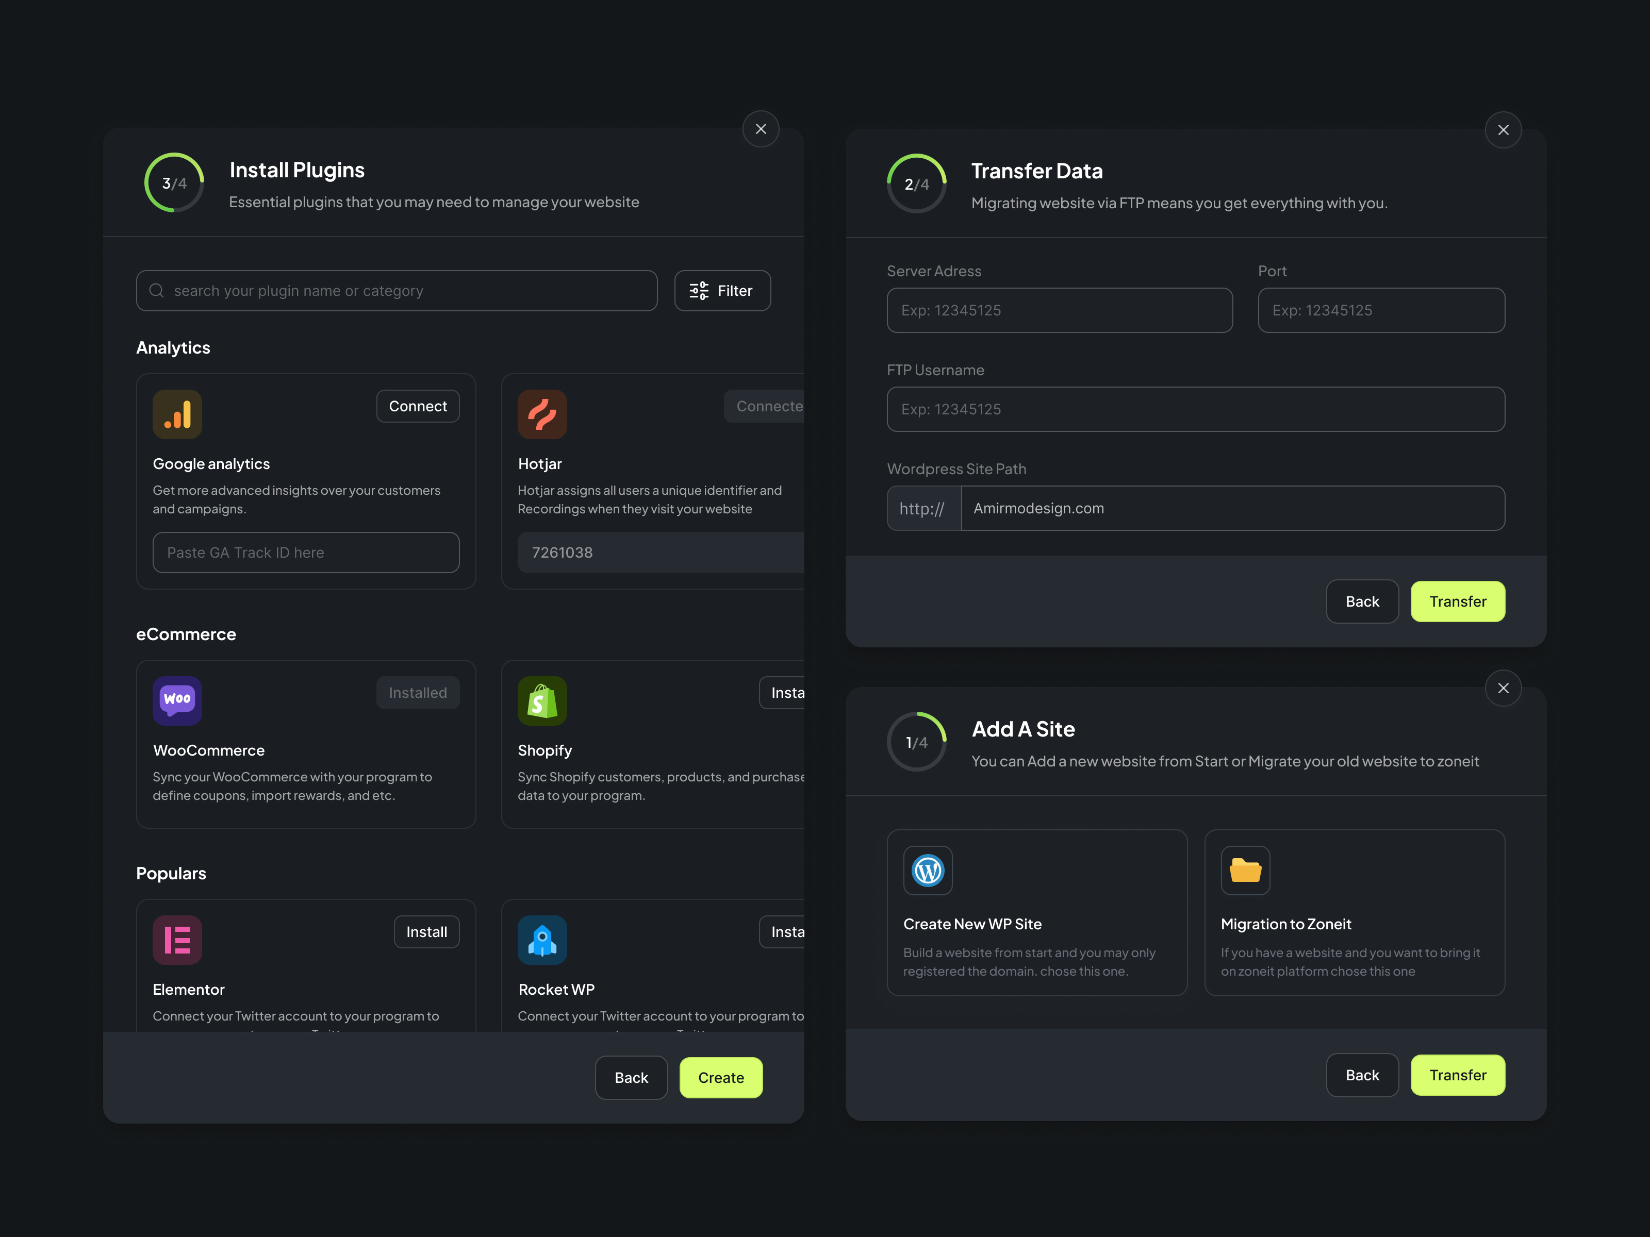Connect the Google Analytics plugin

[x=418, y=406]
